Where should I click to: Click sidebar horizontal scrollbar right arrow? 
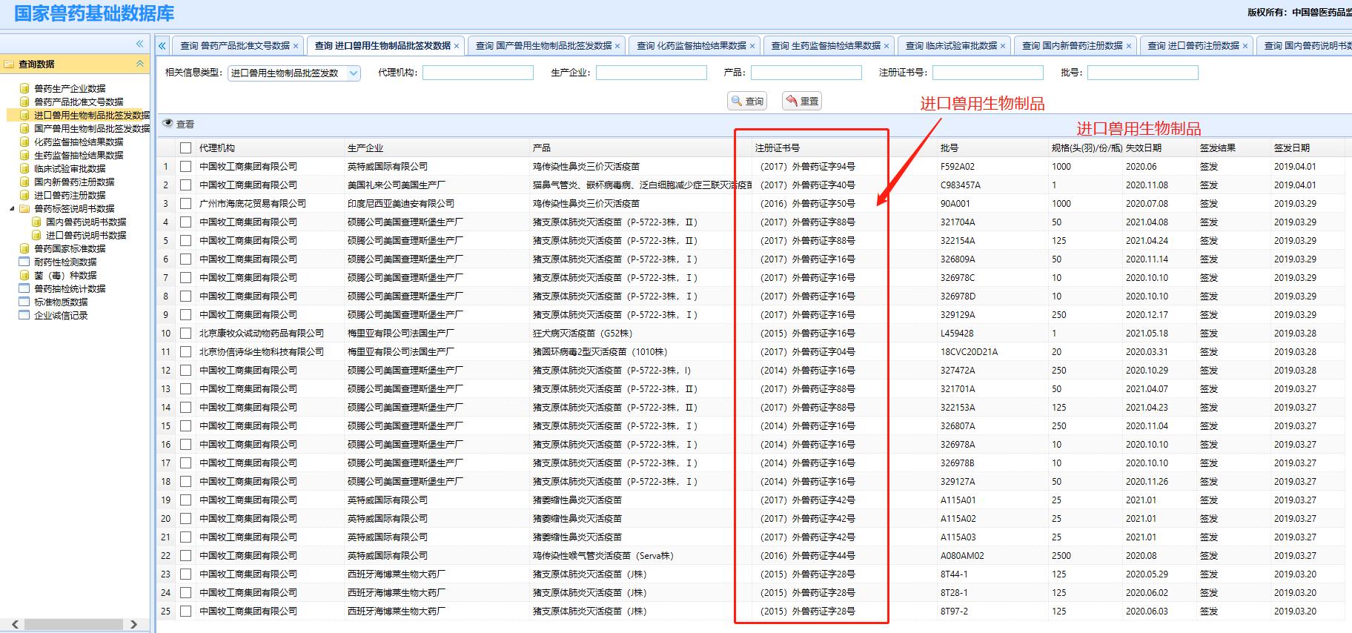click(134, 624)
